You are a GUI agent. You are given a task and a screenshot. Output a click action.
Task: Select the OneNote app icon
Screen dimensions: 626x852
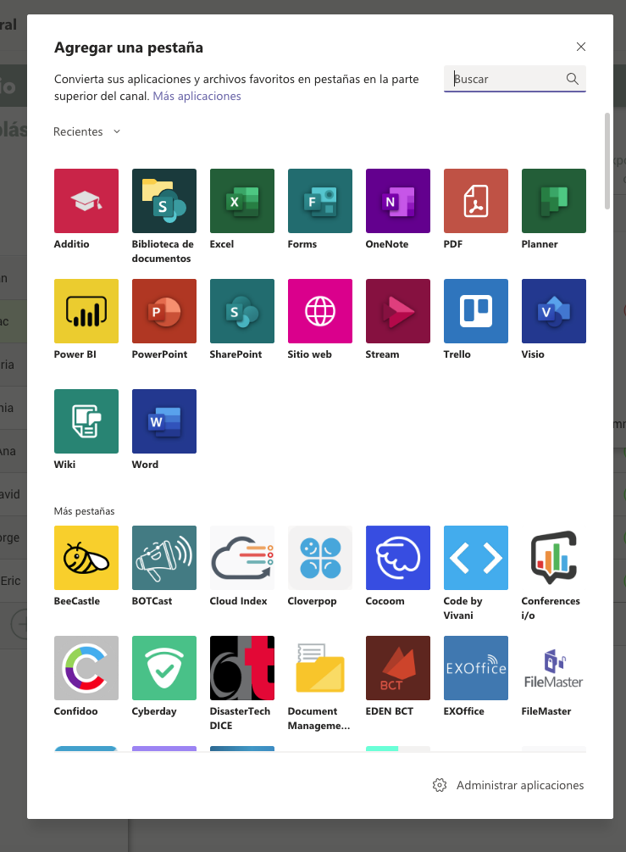coord(398,201)
